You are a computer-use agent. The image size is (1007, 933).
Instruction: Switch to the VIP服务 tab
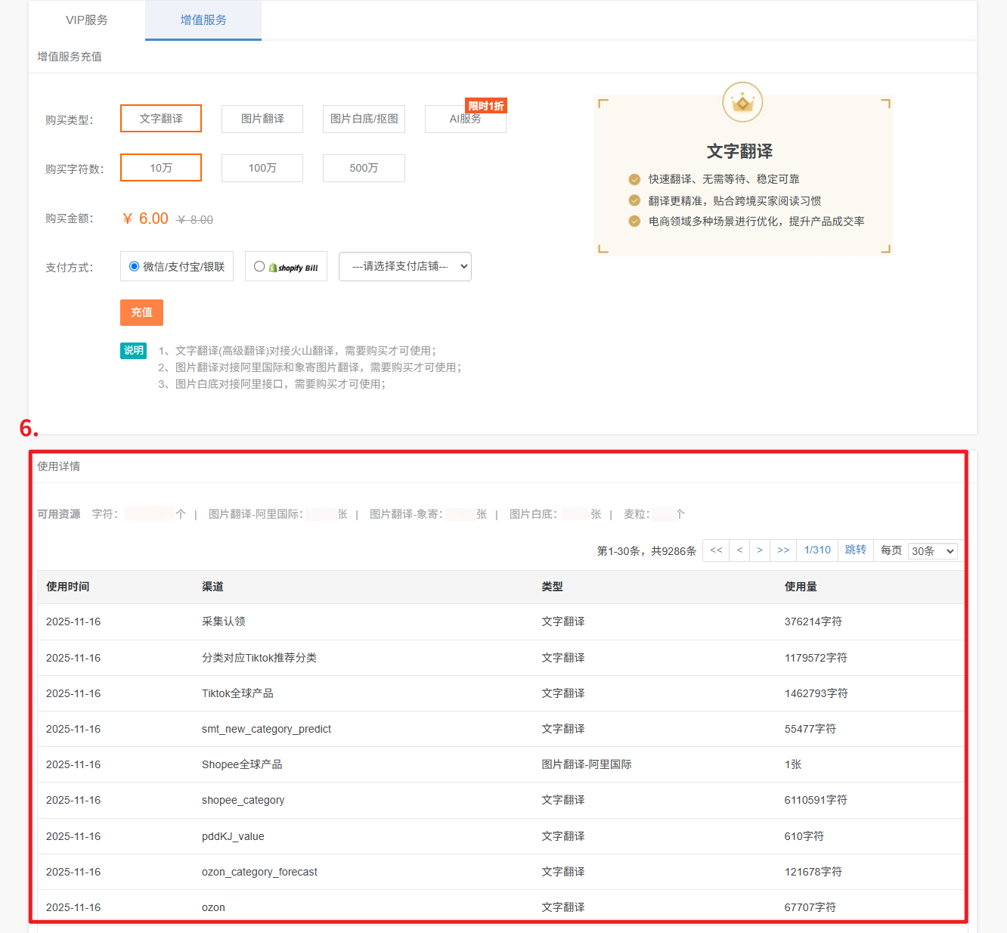click(87, 20)
